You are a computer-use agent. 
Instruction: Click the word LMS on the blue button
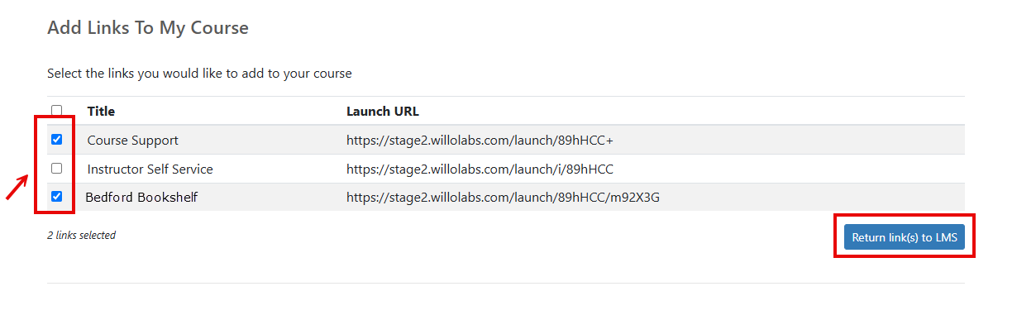pos(946,237)
